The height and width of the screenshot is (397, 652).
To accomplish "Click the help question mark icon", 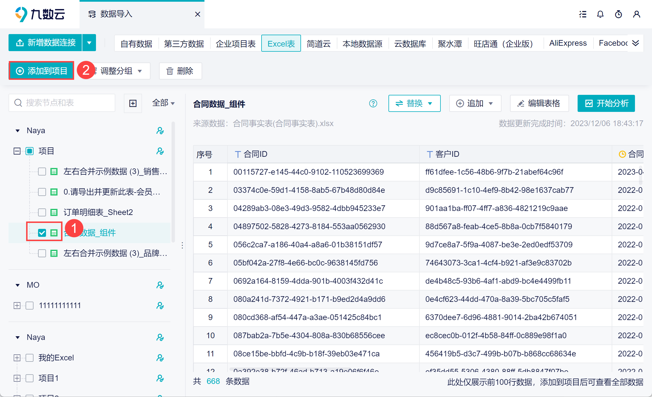I will pyautogui.click(x=373, y=103).
